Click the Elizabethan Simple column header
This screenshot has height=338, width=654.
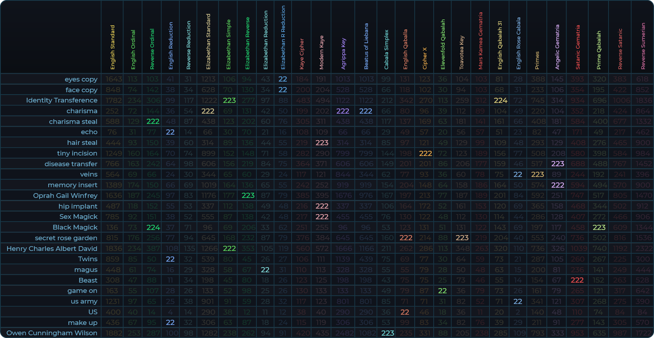tap(228, 44)
